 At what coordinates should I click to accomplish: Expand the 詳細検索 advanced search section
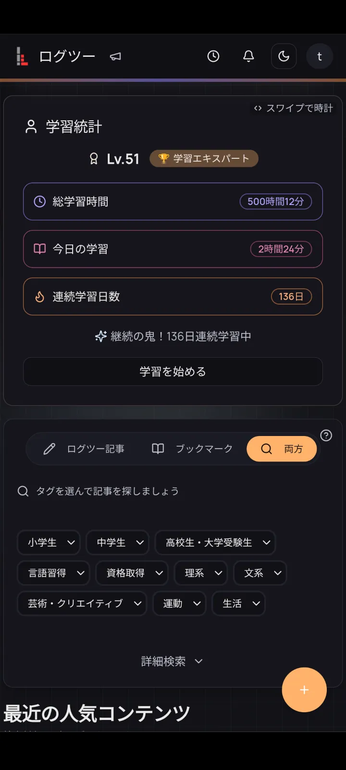click(172, 662)
